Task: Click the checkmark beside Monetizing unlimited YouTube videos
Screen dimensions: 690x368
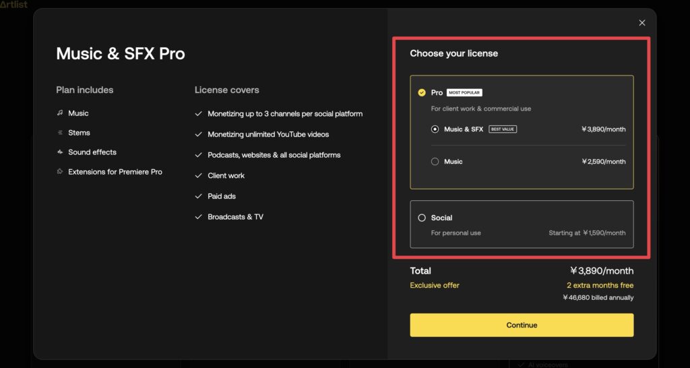Action: pyautogui.click(x=199, y=134)
